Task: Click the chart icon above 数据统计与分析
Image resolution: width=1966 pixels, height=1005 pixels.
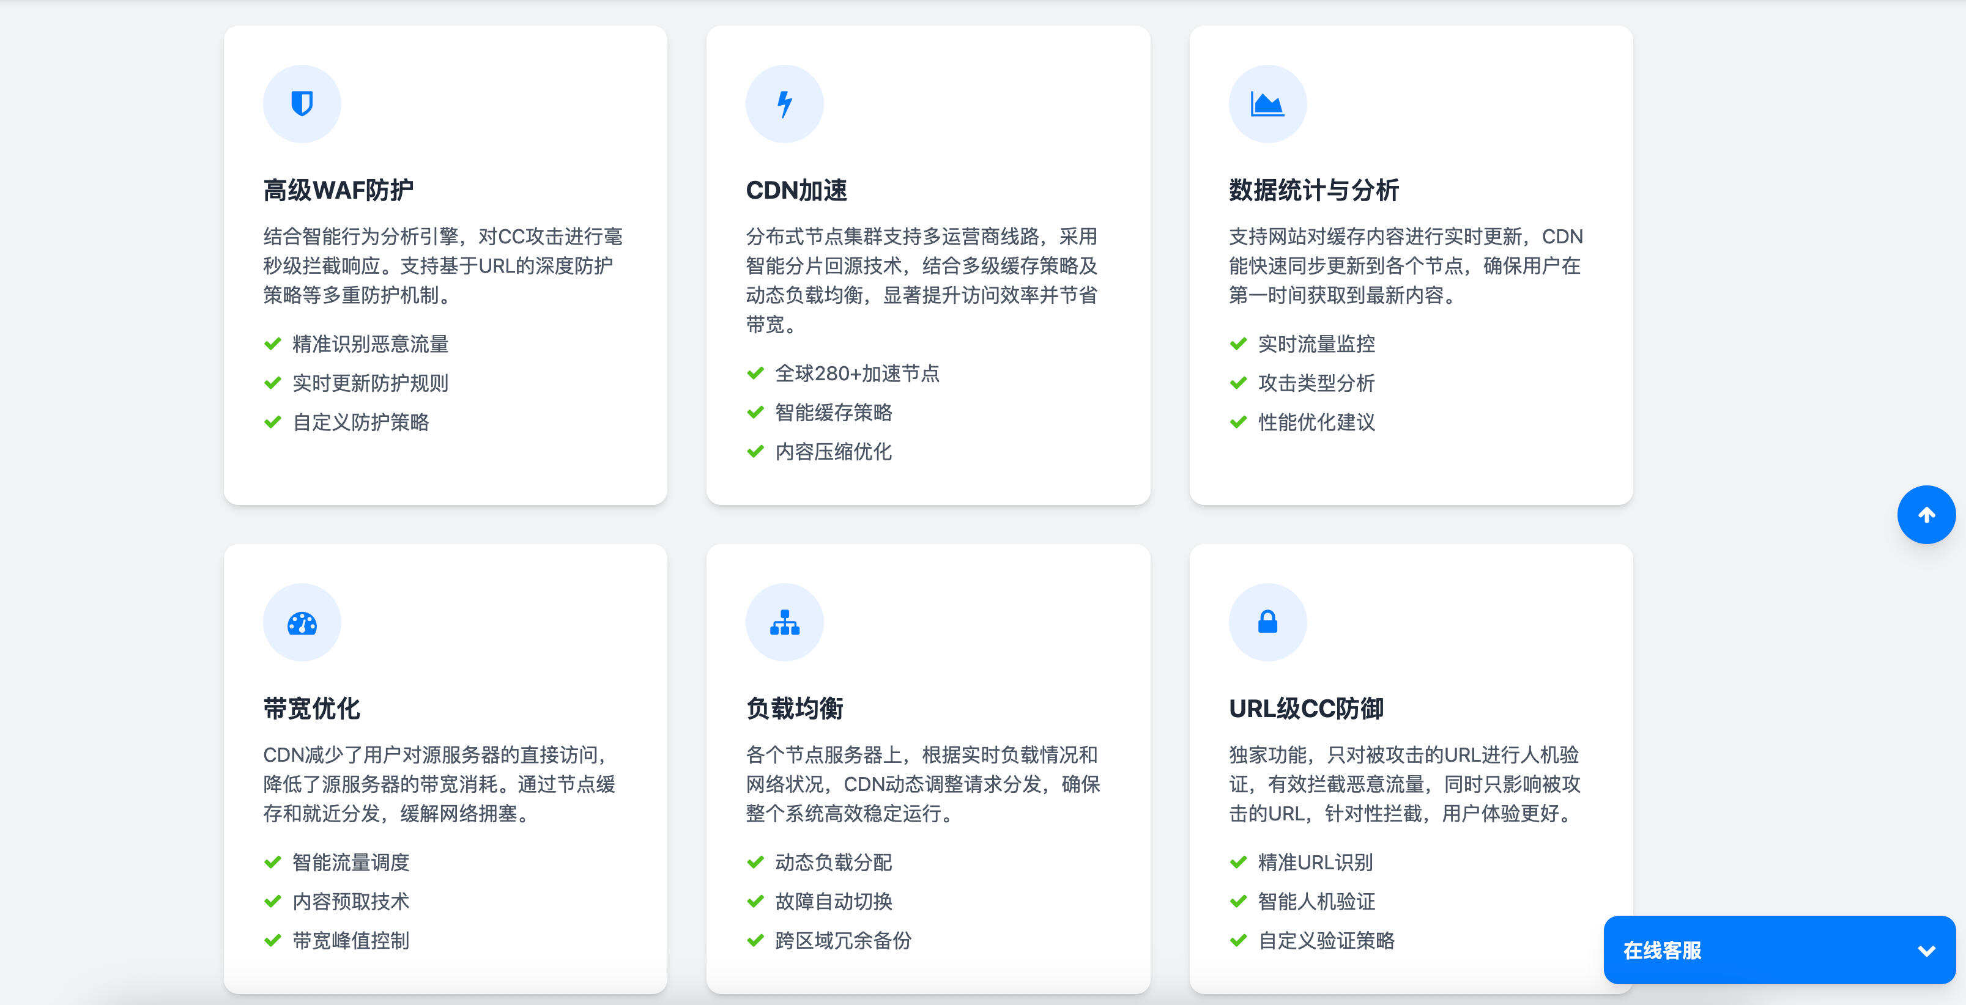Action: [1267, 102]
